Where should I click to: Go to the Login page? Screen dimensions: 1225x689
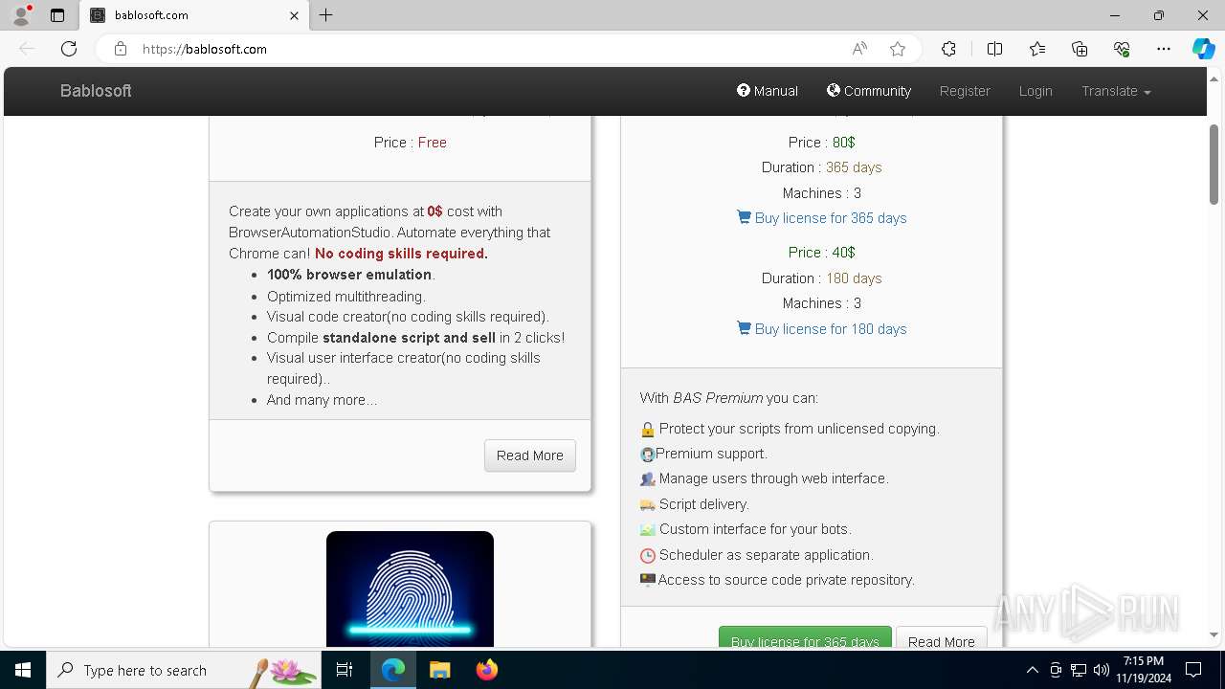(x=1036, y=91)
